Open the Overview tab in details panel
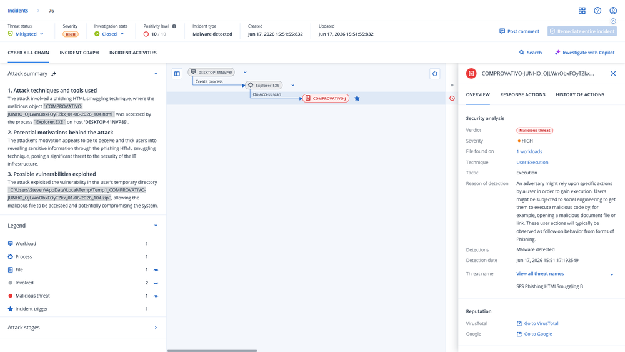Screen dimensions: 625x352 pos(478,95)
